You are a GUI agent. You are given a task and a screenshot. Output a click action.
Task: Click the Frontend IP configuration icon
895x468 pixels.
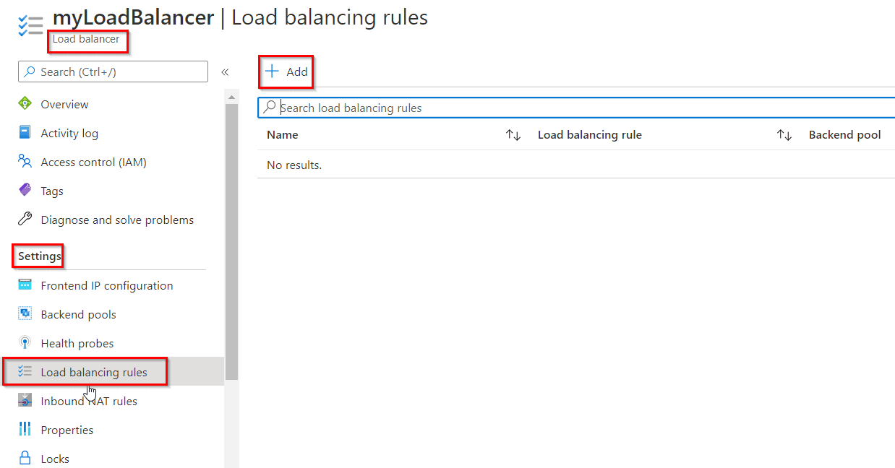coord(25,285)
